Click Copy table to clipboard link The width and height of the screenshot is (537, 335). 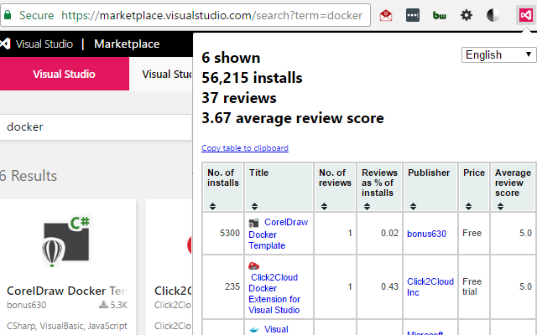(x=245, y=148)
